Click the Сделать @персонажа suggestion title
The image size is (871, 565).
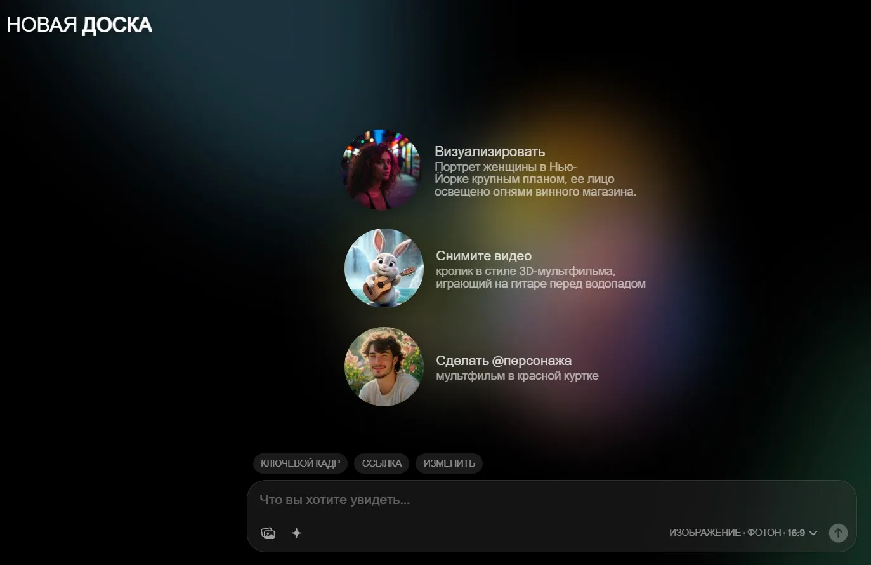504,361
